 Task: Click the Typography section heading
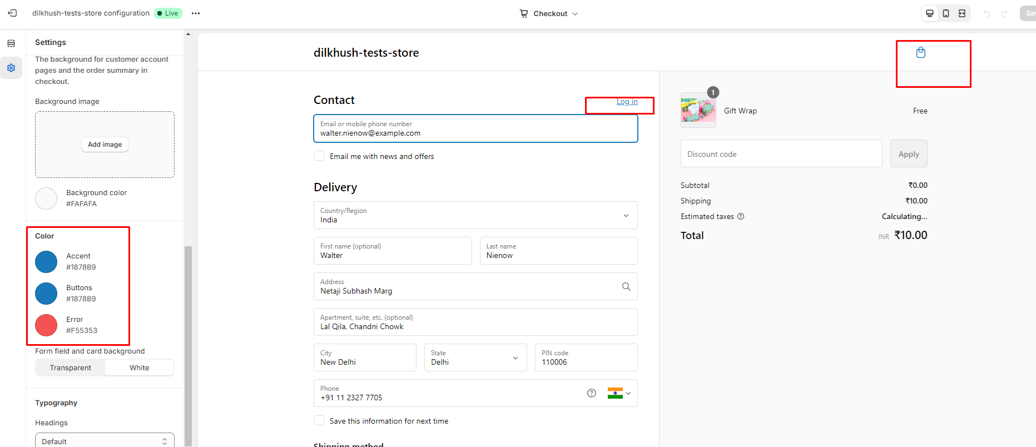tap(56, 403)
